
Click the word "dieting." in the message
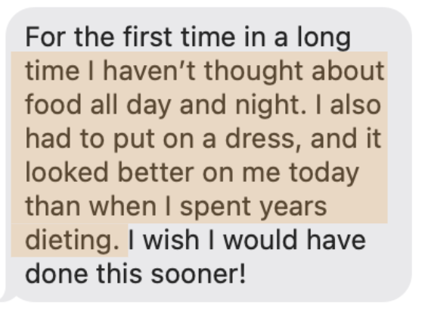click(x=72, y=242)
